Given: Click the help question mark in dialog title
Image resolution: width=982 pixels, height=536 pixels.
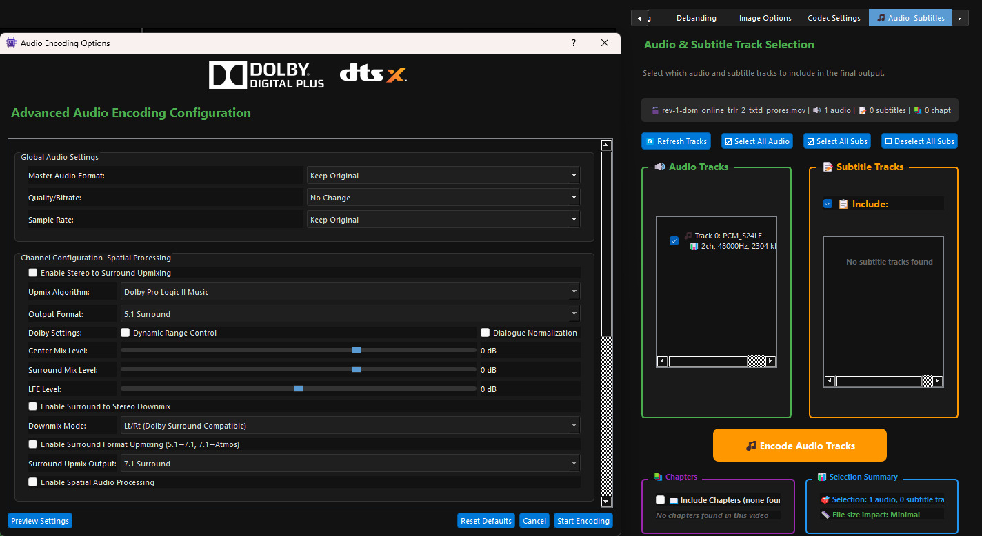Looking at the screenshot, I should 574,43.
